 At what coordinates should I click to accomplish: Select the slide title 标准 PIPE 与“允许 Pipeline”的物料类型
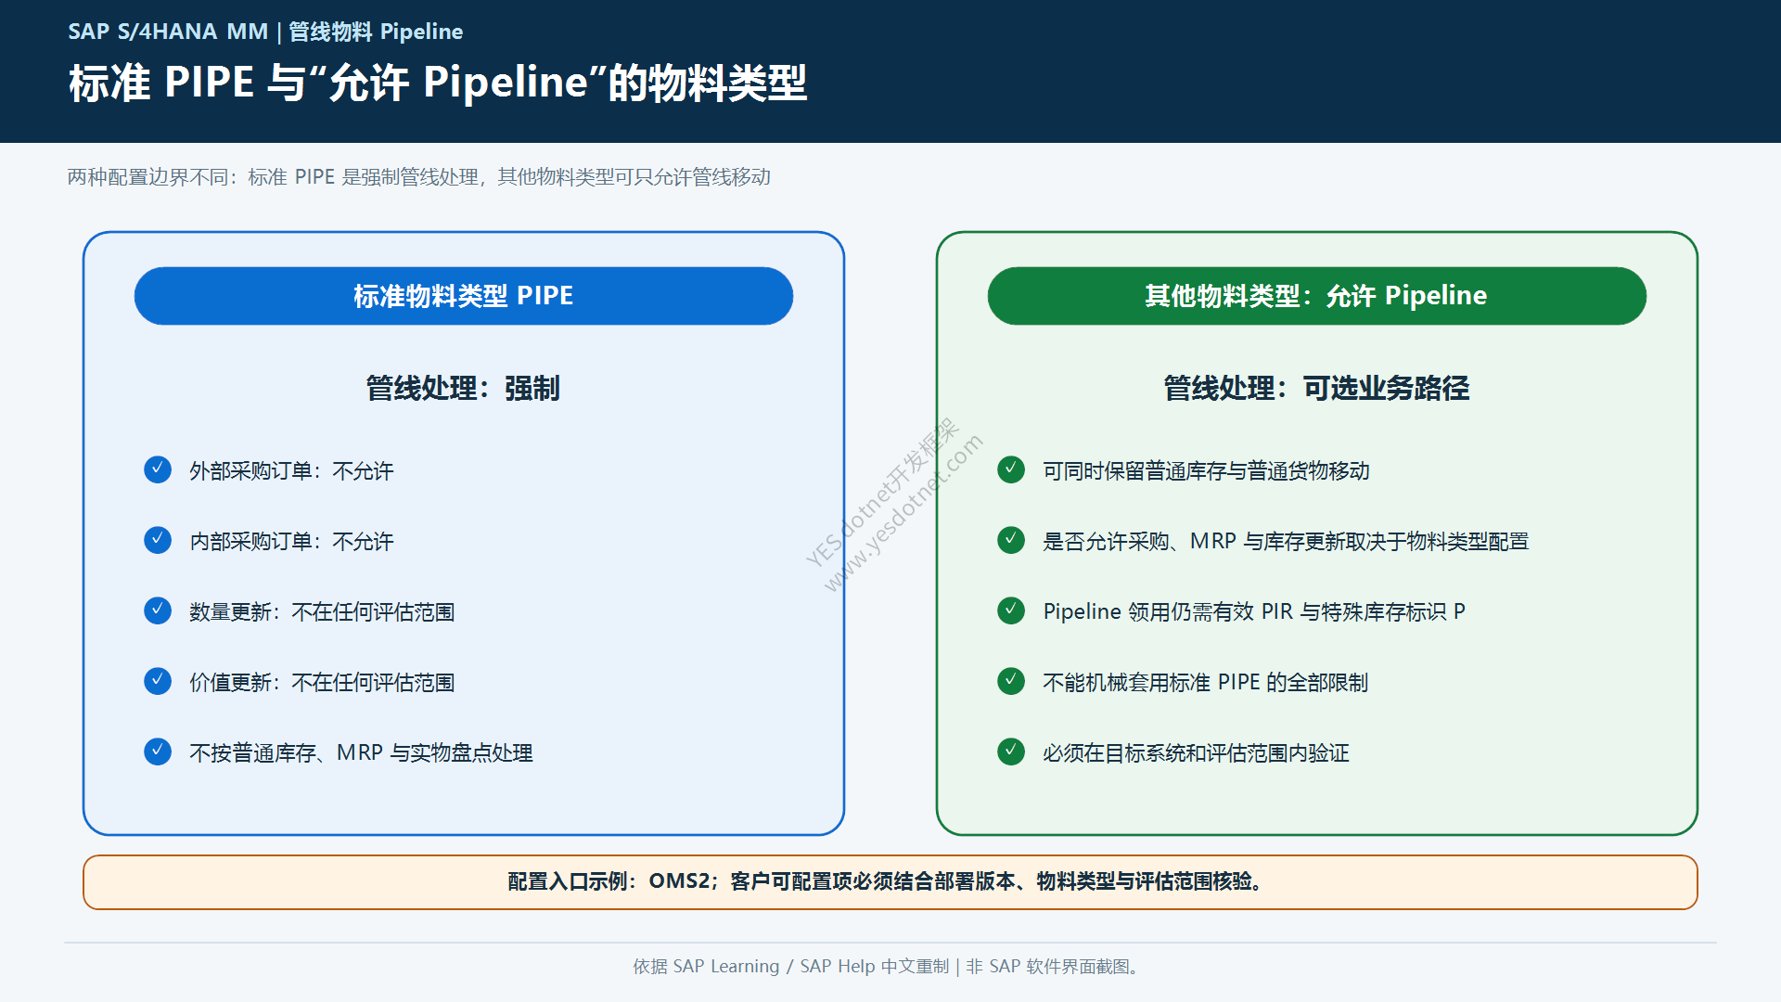(x=438, y=83)
